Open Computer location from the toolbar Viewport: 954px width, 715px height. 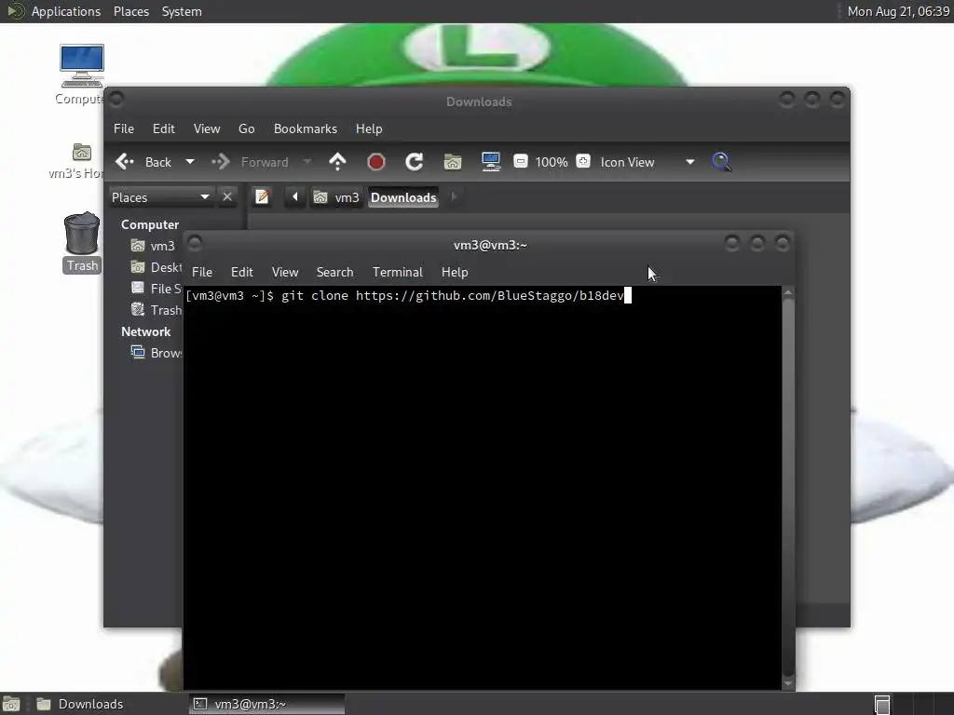tap(490, 162)
